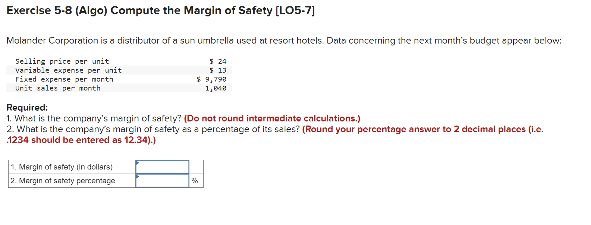The width and height of the screenshot is (591, 225).
Task: Click the dollar sign next to Selling price value
Action: pyautogui.click(x=211, y=61)
